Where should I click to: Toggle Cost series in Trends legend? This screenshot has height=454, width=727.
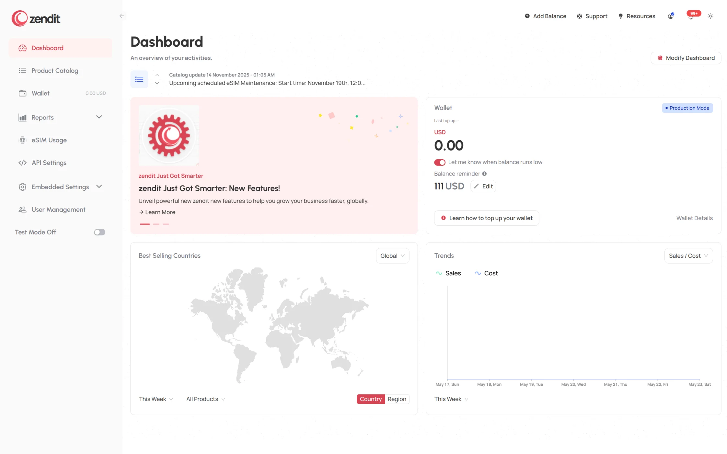(x=486, y=273)
